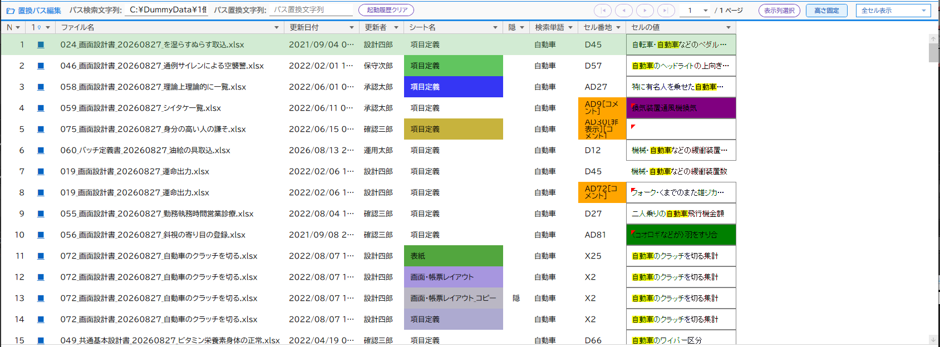Click the blue square icon in row 3
The image size is (940, 347).
coord(41,87)
